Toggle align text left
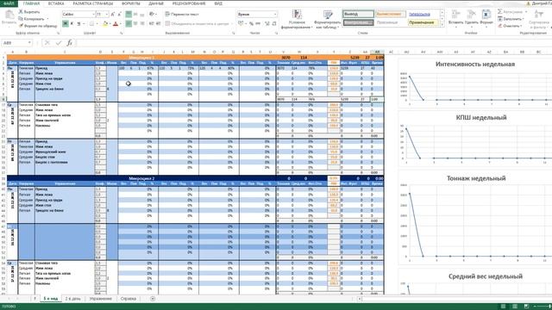 click(129, 23)
